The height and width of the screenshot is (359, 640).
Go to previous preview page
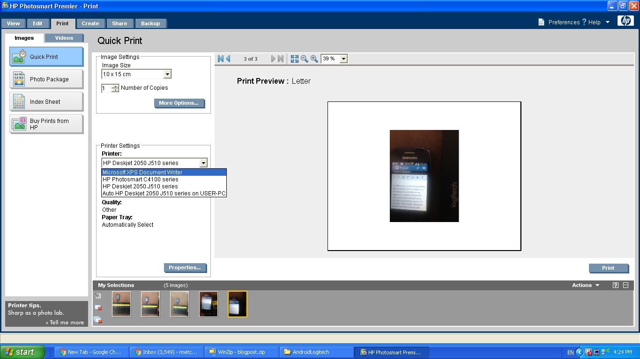(228, 58)
